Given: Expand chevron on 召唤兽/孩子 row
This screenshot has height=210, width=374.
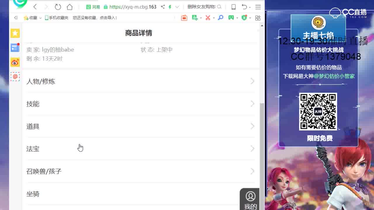Looking at the screenshot, I should pyautogui.click(x=252, y=171).
